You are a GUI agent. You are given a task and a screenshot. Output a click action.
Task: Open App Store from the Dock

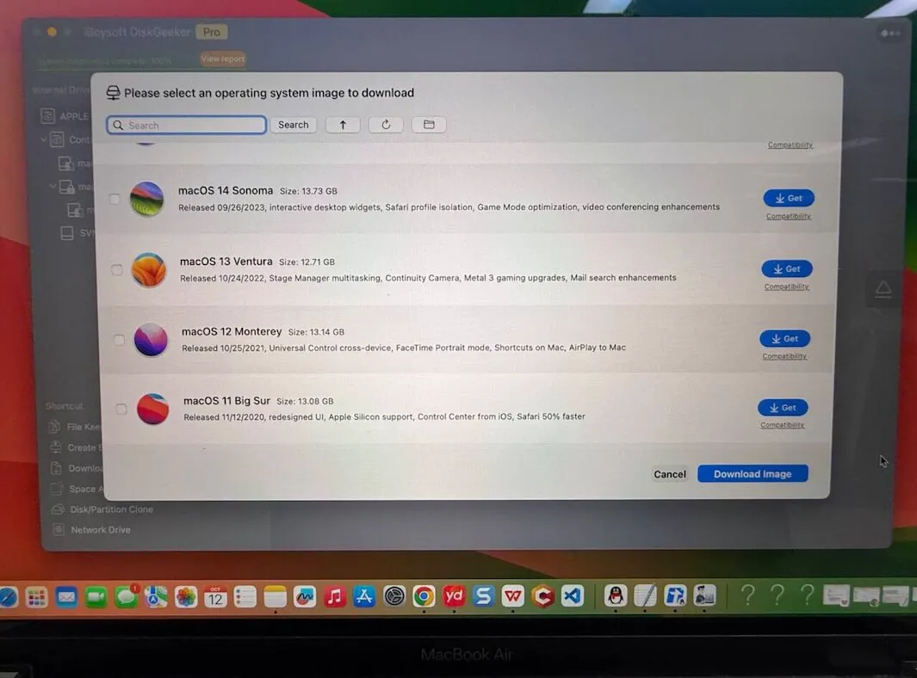(364, 597)
